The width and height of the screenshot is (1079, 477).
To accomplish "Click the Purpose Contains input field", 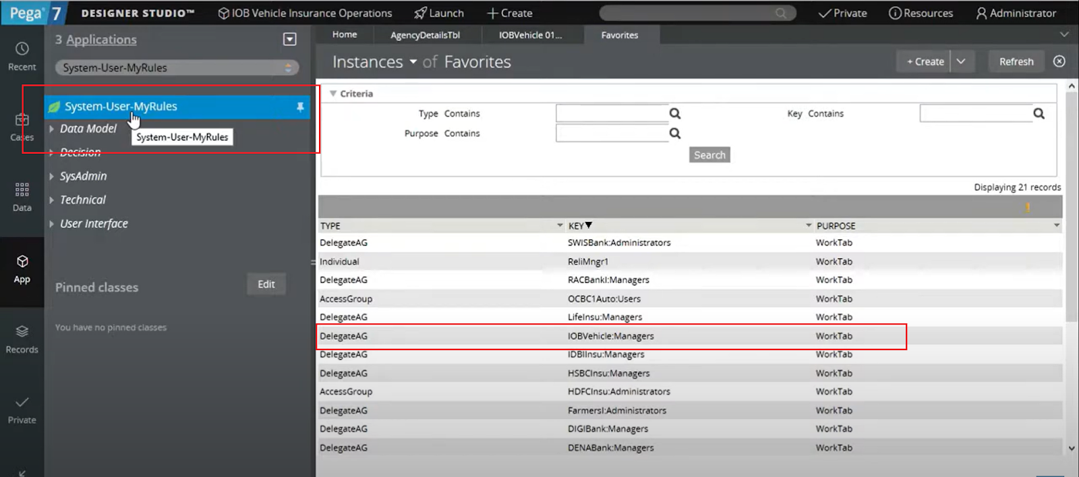I will click(x=612, y=134).
